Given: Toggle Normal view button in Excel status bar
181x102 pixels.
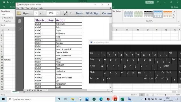Looking at the screenshot, I should (142, 95).
